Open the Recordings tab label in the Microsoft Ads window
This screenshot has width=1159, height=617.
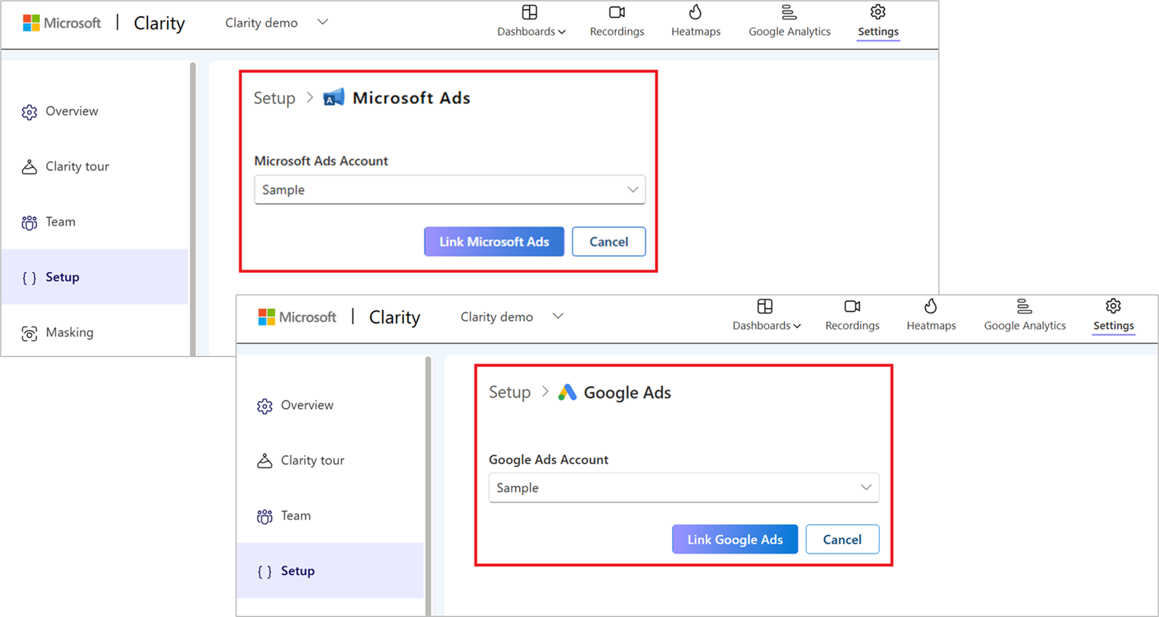click(617, 32)
